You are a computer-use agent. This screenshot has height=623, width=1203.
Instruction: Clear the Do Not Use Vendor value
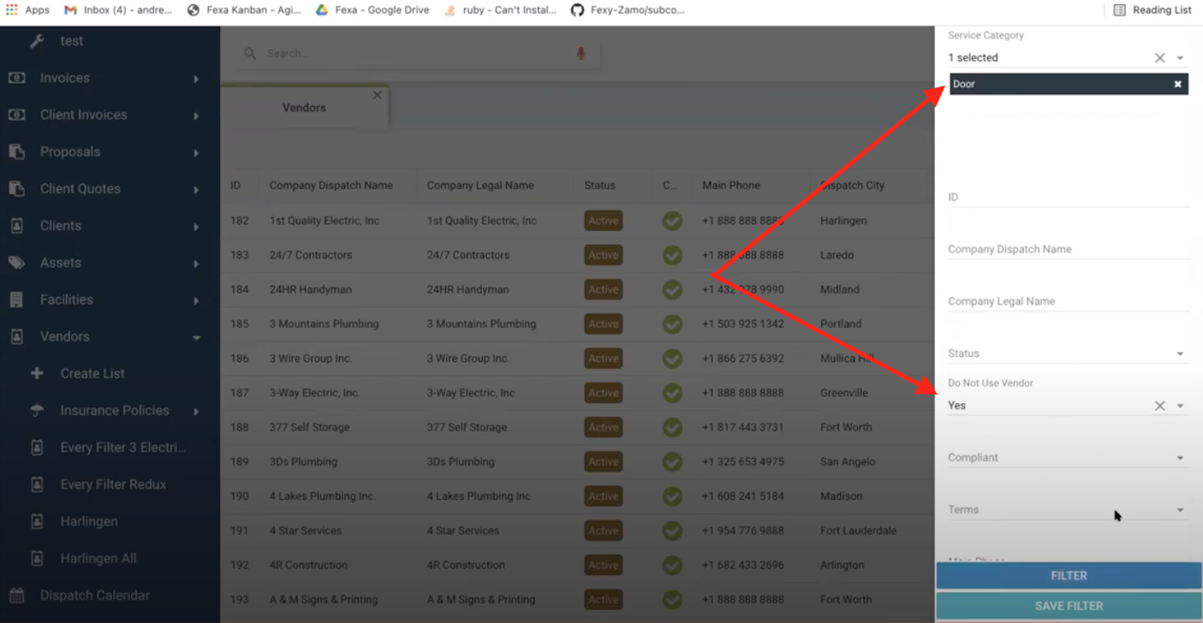(1159, 406)
